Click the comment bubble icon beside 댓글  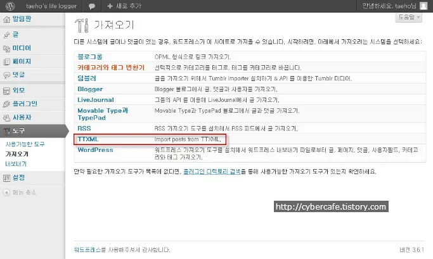[6, 75]
